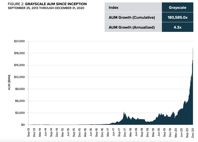Click the 'Dec-14' x-axis label
Viewport: 198px width, 142px height.
pyautogui.click(x=57, y=132)
